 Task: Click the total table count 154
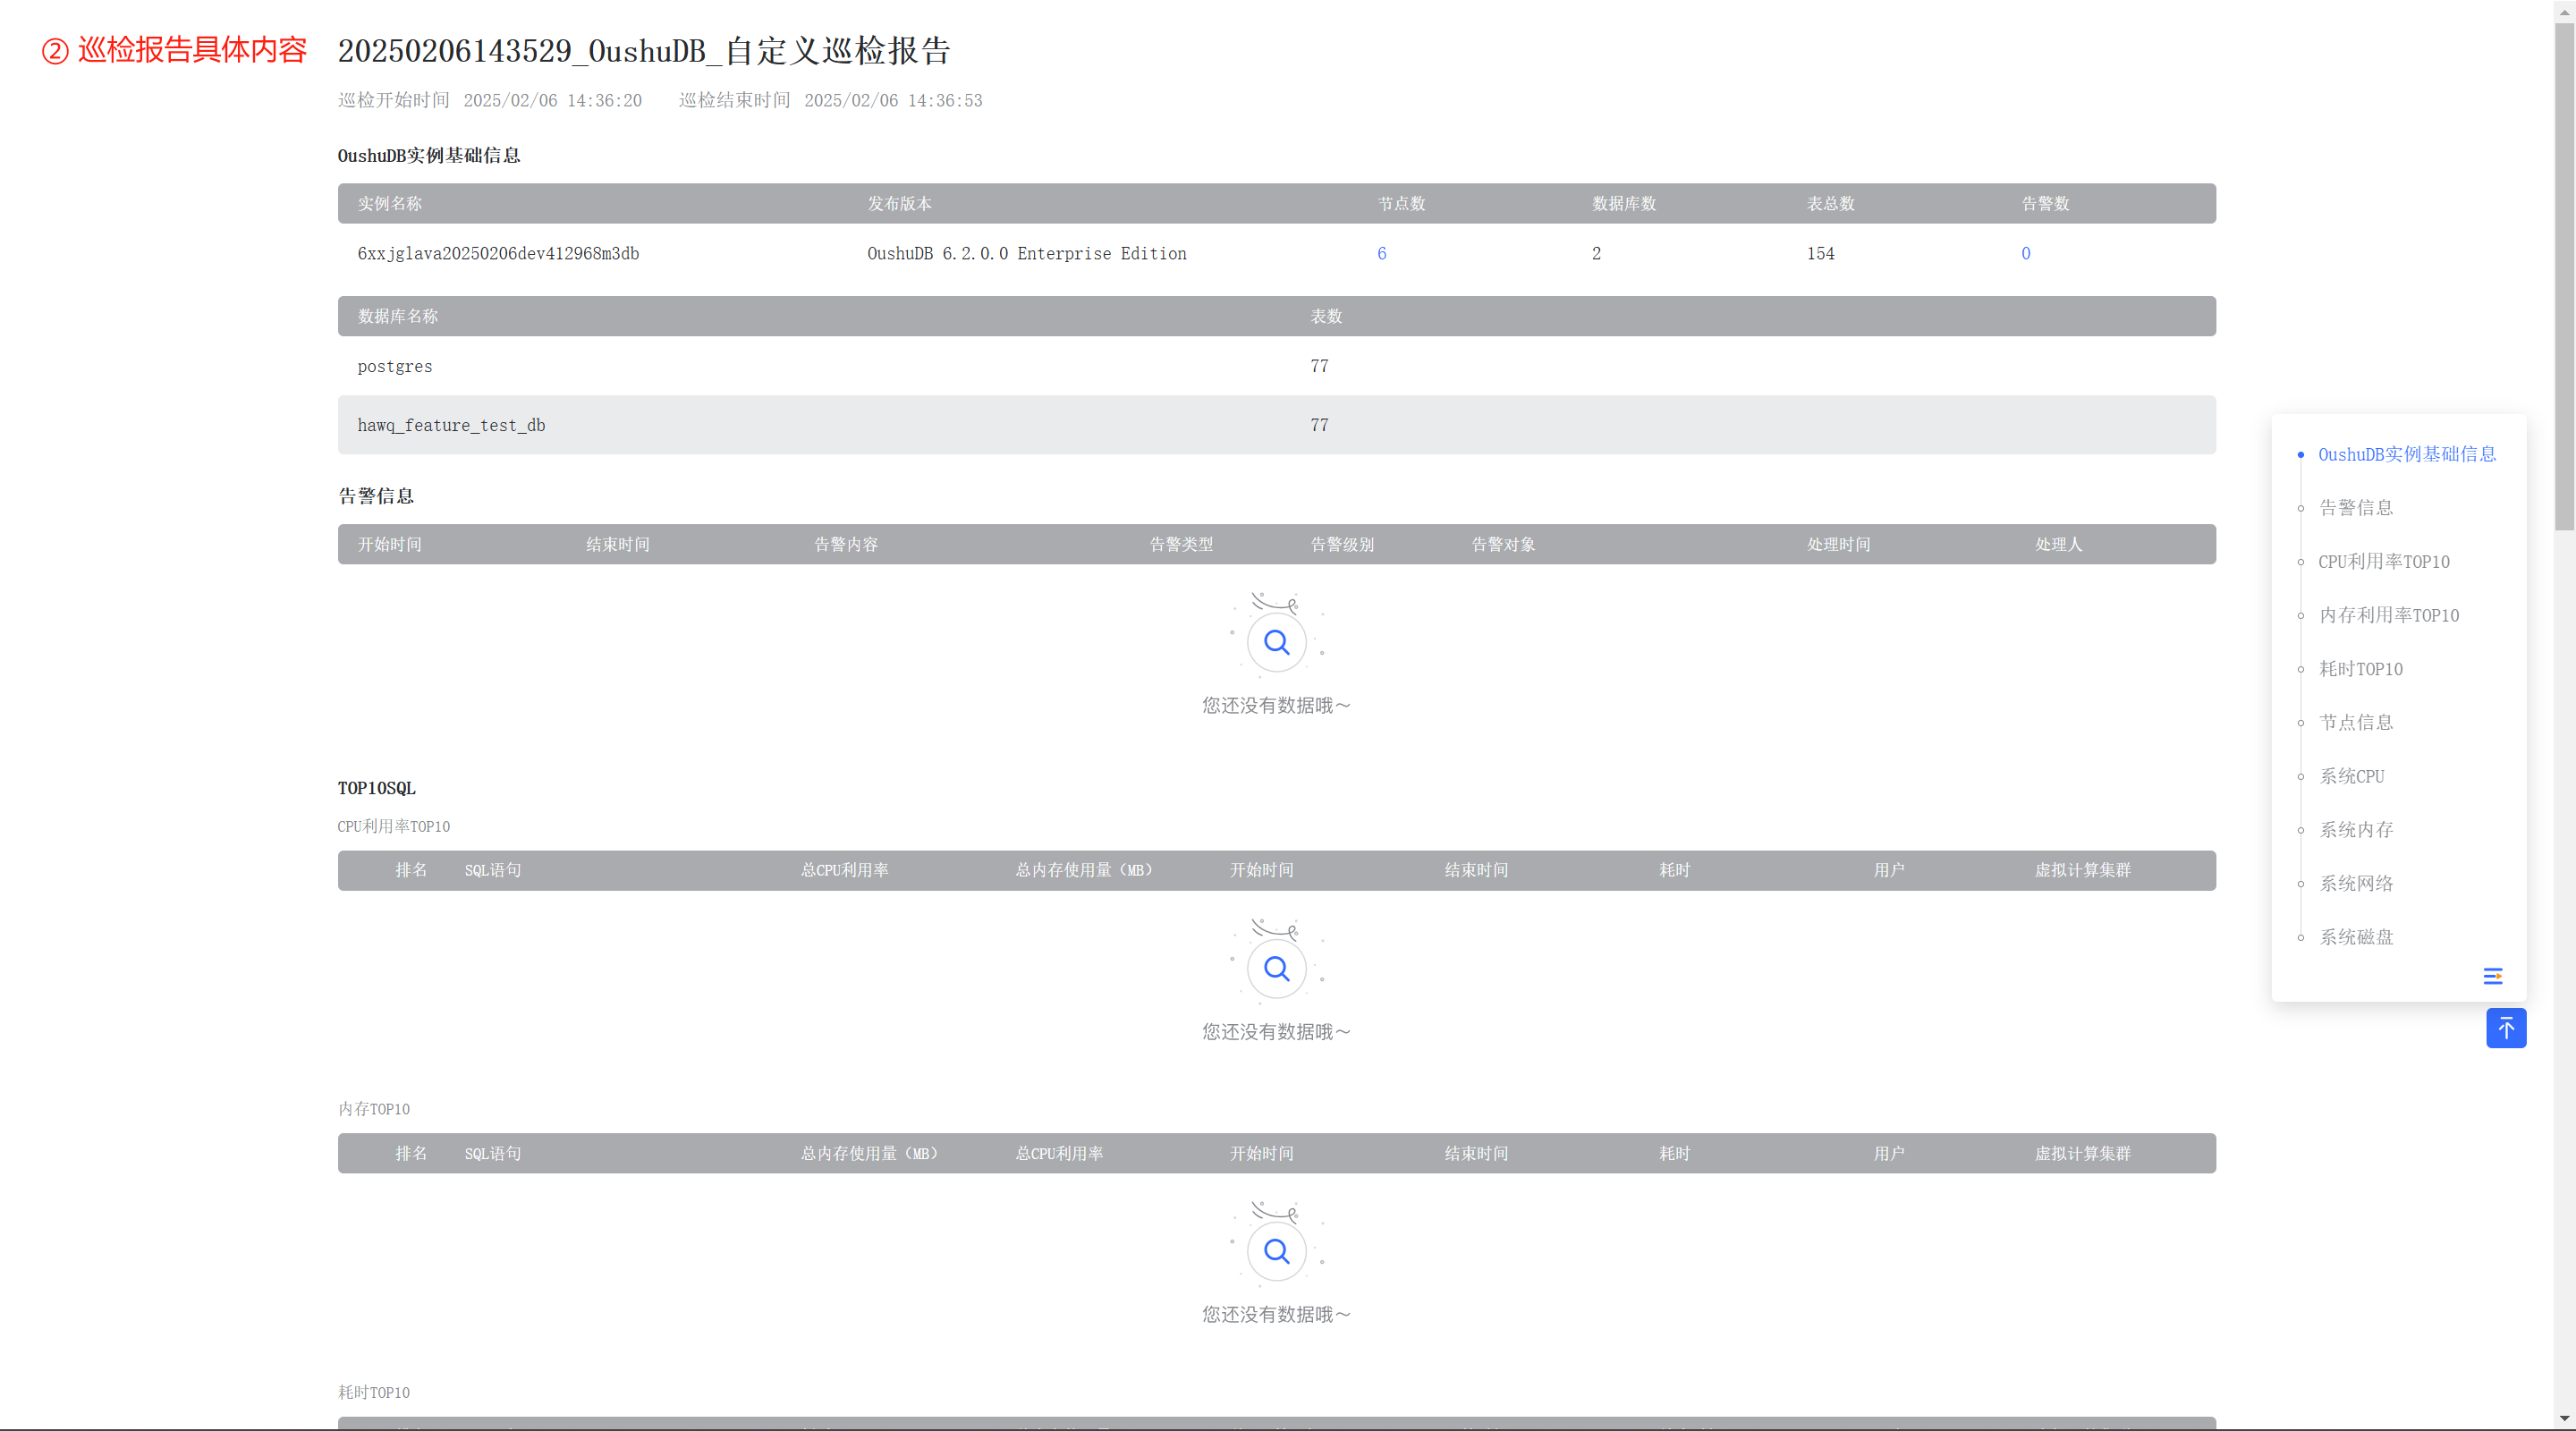coord(1820,254)
